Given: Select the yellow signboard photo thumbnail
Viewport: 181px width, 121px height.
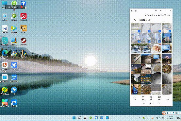Looking at the screenshot, I should (x=146, y=79).
